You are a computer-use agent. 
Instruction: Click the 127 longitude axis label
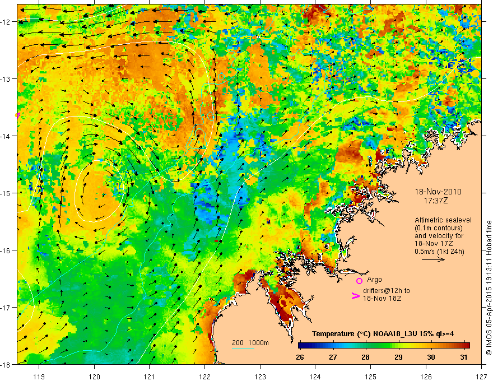[x=481, y=377]
